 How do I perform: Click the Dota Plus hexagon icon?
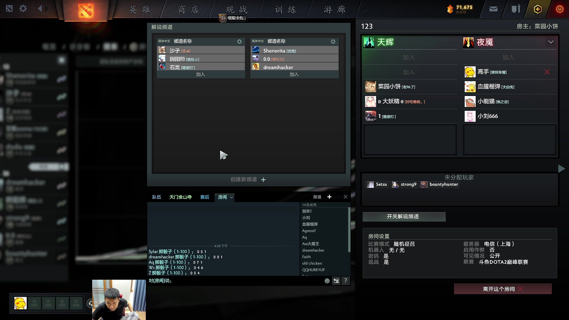pos(538,9)
